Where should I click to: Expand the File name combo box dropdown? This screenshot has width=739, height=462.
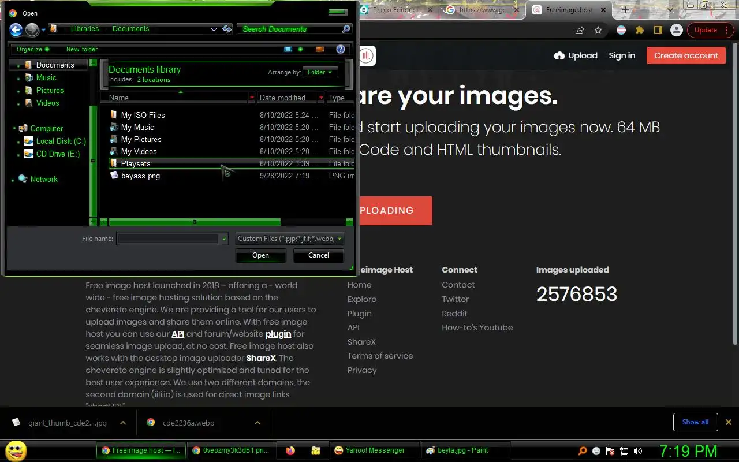224,239
